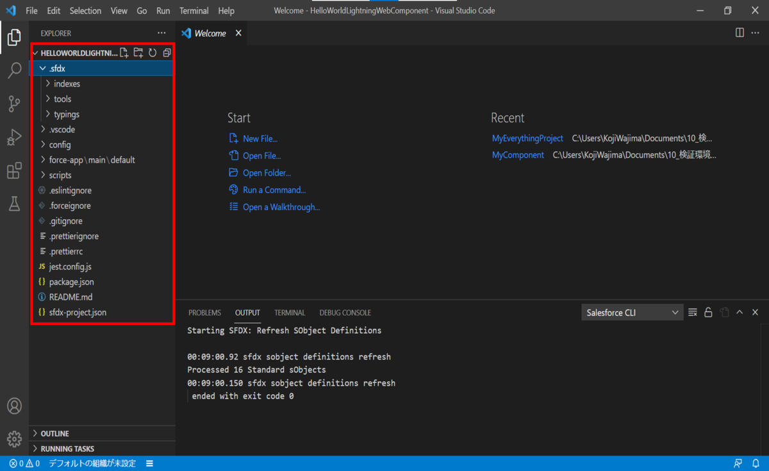Expand the RUNNING TASKS section
769x471 pixels.
point(102,449)
